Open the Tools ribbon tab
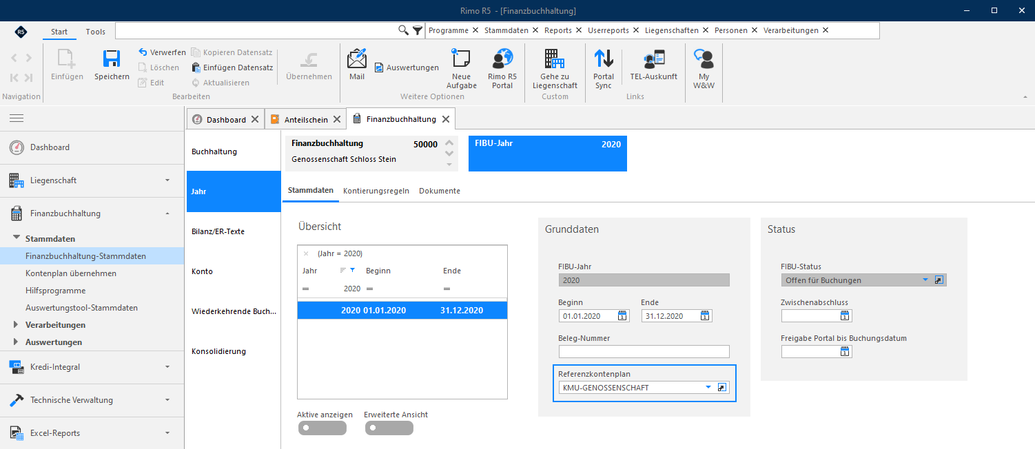 [96, 32]
